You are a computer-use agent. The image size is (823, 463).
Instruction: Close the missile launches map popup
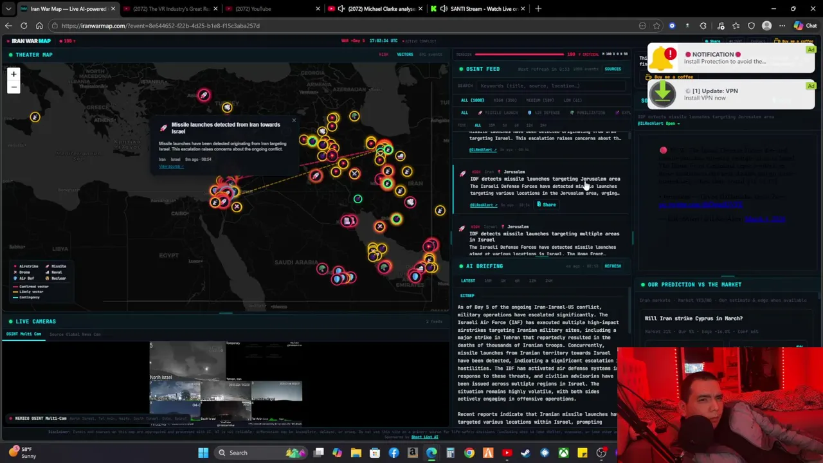tap(294, 120)
